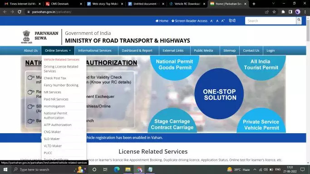Show hidden system tray icons

tap(255, 169)
